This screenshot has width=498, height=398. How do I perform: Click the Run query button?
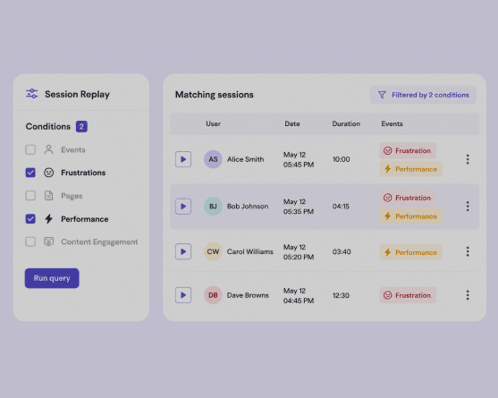coord(52,278)
